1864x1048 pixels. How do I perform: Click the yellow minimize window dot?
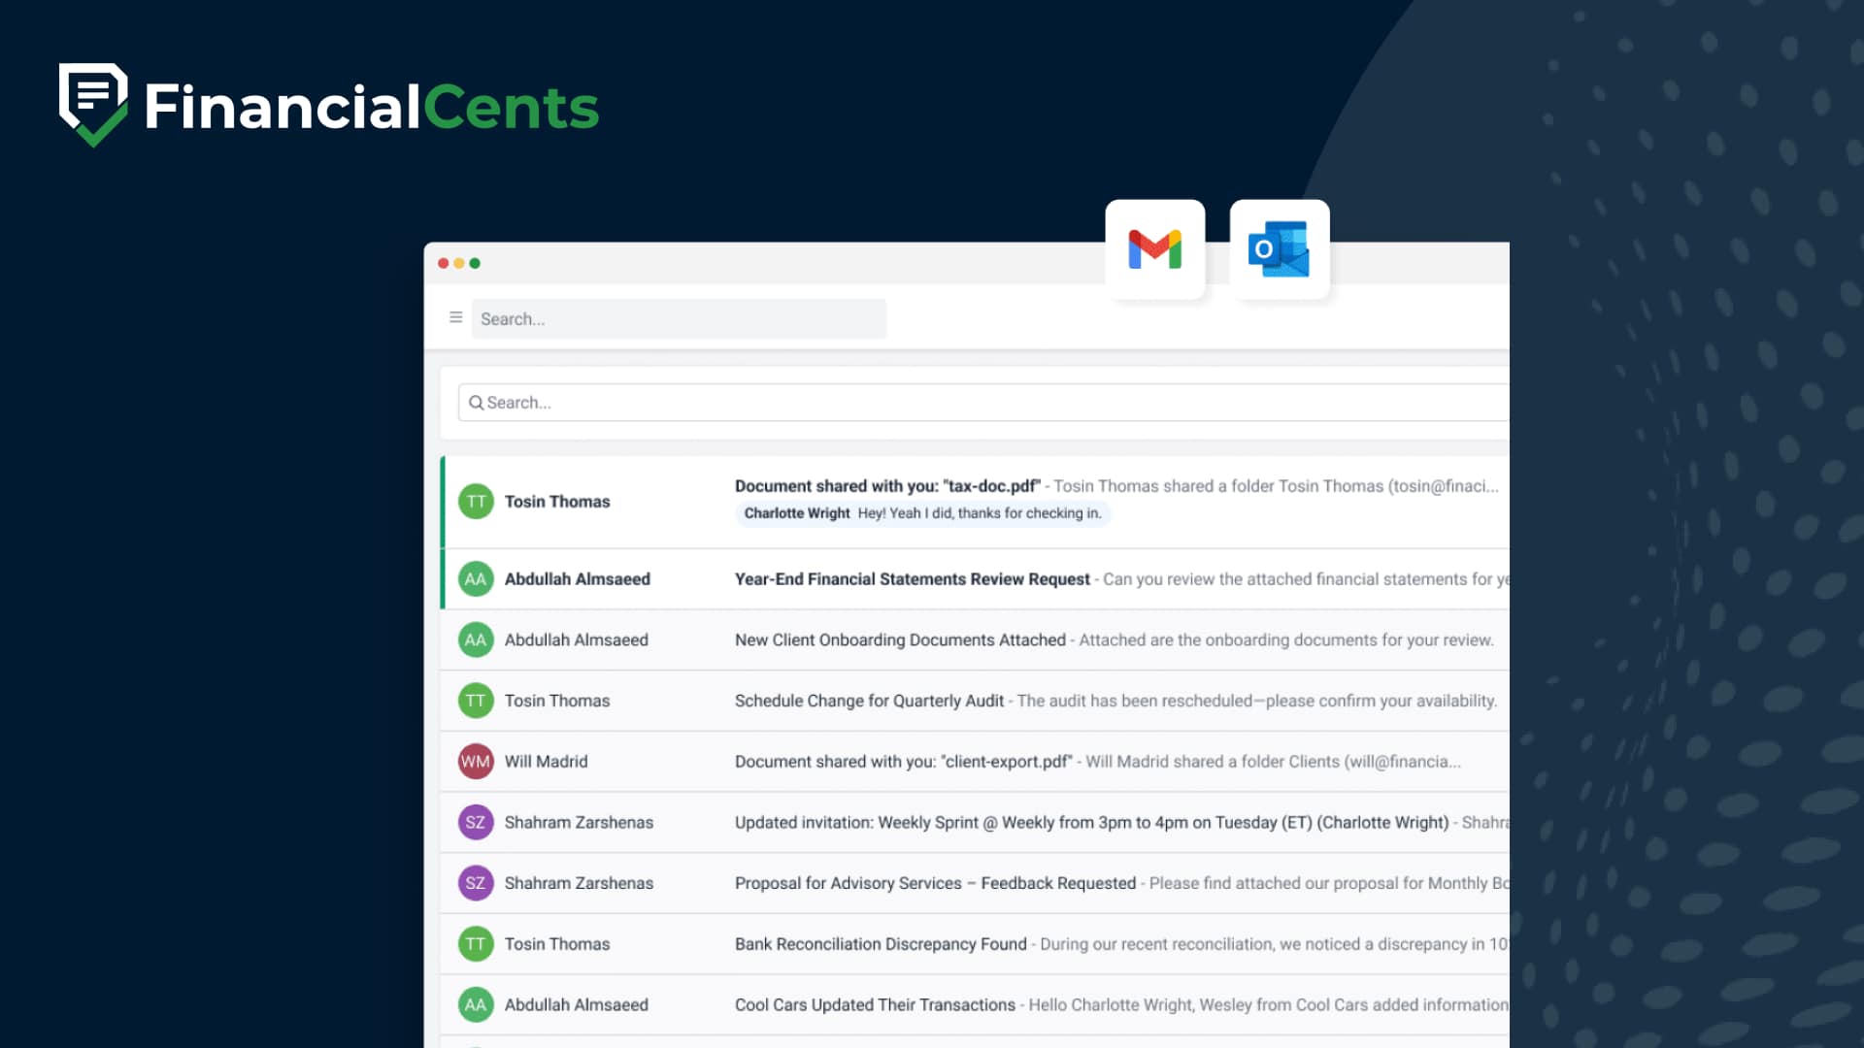tap(459, 263)
